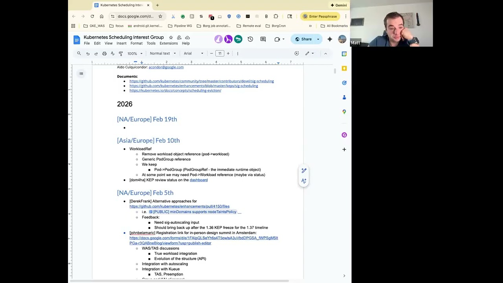
Task: Open Contacts in the side panel
Action: point(344,97)
